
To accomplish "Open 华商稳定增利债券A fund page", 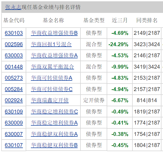I will pos(54,123).
